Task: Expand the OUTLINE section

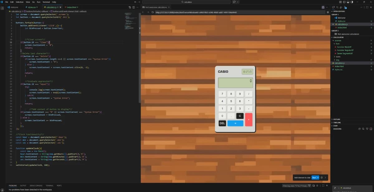Action: coord(352,119)
